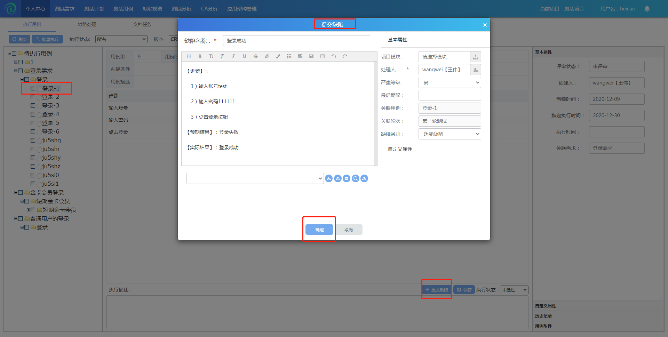
Task: Tick the checkbox beside ju5shq
Action: 33,141
